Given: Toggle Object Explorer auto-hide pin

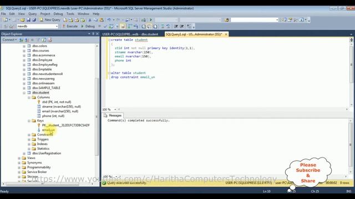Looking at the screenshot, I should click(x=93, y=34).
